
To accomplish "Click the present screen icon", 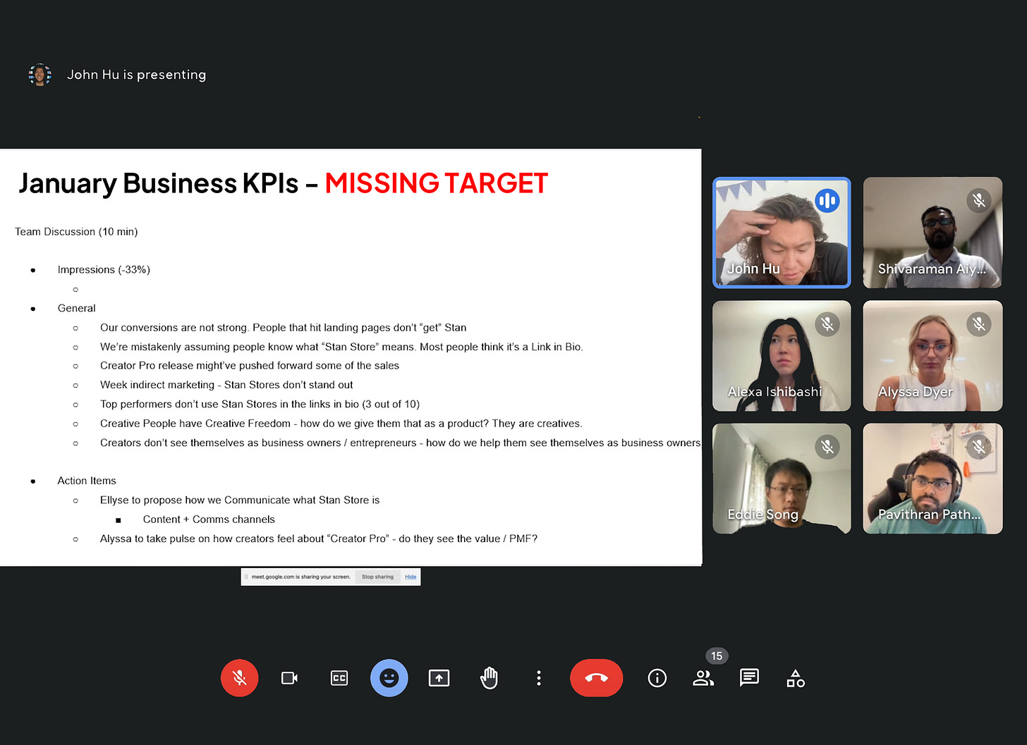I will (439, 678).
